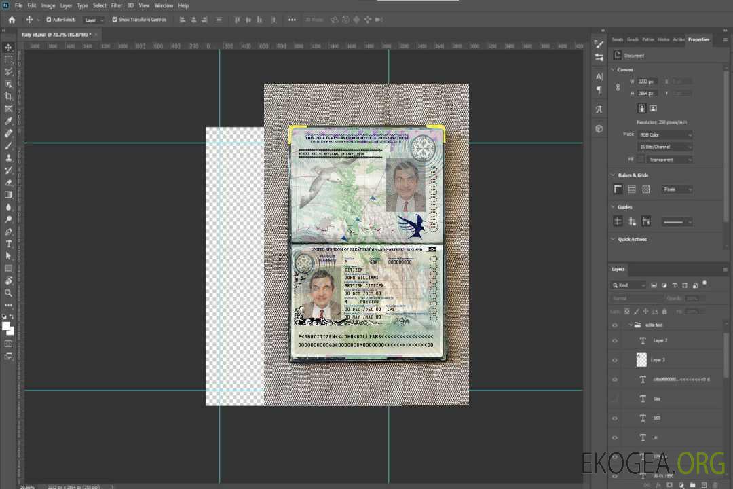Viewport: 733px width, 489px height.
Task: Open the RGB Color mode dropdown
Action: pyautogui.click(x=665, y=134)
